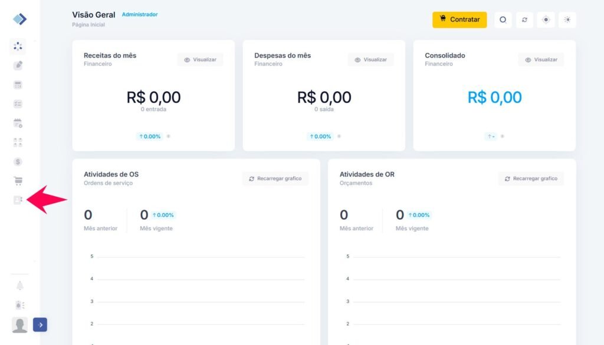This screenshot has height=345, width=604.
Task: Click the refresh icon in top header
Action: (524, 19)
